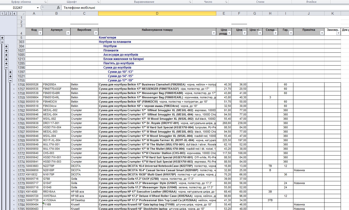Open the Ціна роздр filter dropdown
The height and width of the screenshot is (210, 349).
tap(229, 33)
